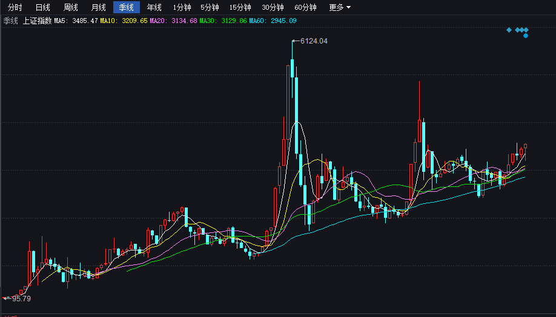Click the round blue dot marker
The width and height of the screenshot is (556, 317).
[x=526, y=36]
